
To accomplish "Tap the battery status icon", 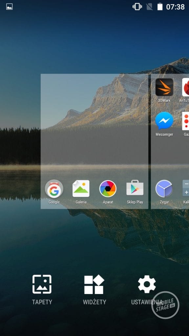I will (160, 7).
